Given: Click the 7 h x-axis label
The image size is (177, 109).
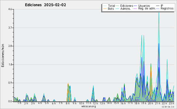Looking at the screenshot, I should point(60,103).
